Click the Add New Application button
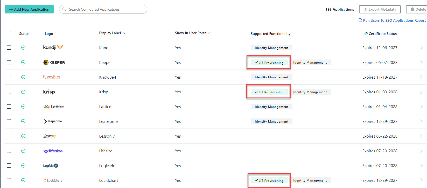427x188 pixels. tap(29, 9)
